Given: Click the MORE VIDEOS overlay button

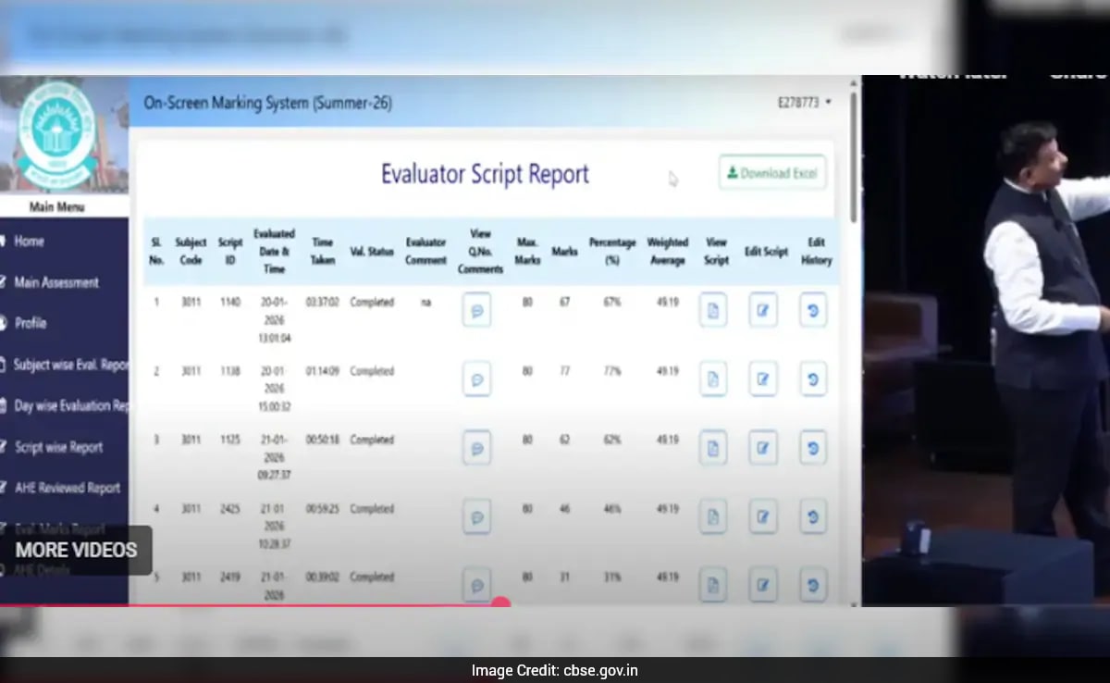Looking at the screenshot, I should coord(76,550).
